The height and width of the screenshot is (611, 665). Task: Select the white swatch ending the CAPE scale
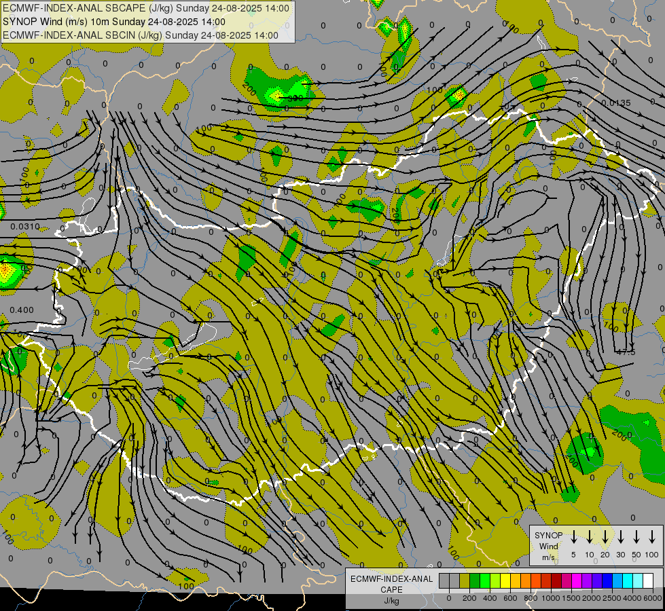(x=647, y=580)
